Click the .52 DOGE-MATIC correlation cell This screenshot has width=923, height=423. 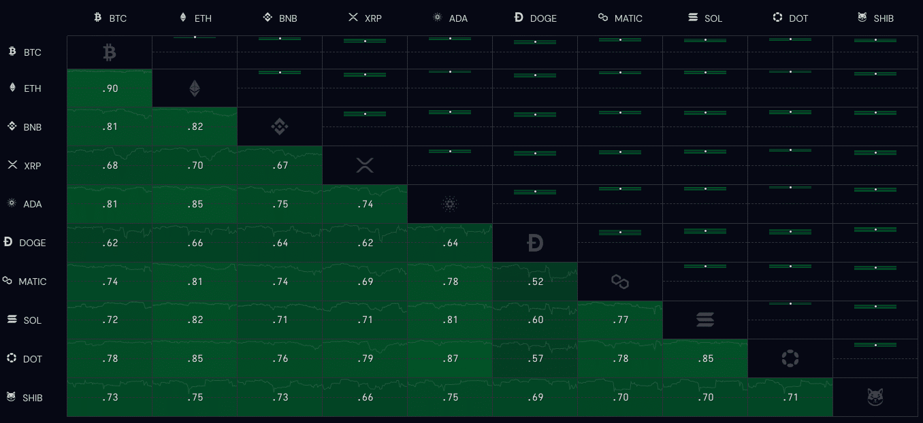tap(535, 282)
